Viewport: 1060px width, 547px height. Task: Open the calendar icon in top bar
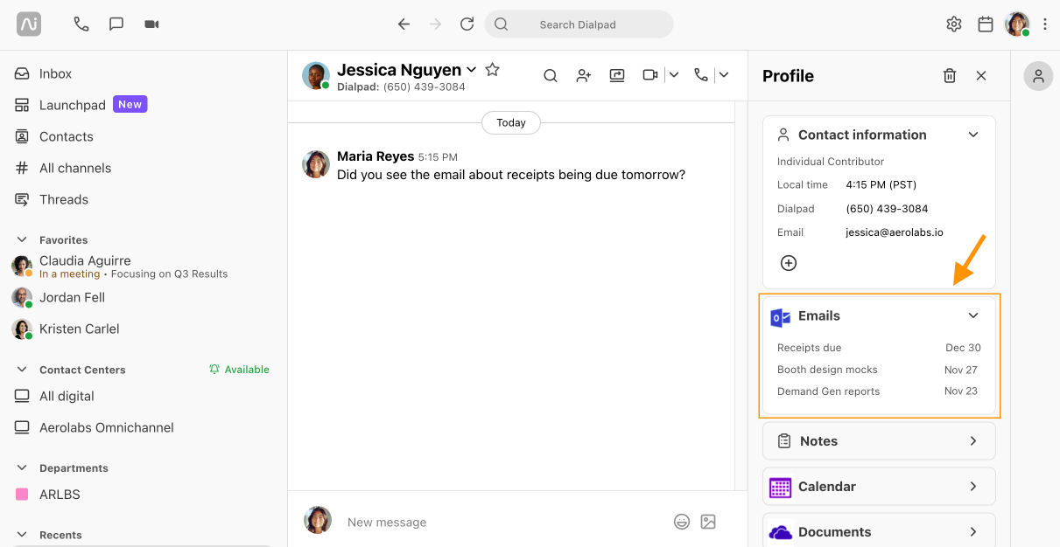click(x=986, y=24)
